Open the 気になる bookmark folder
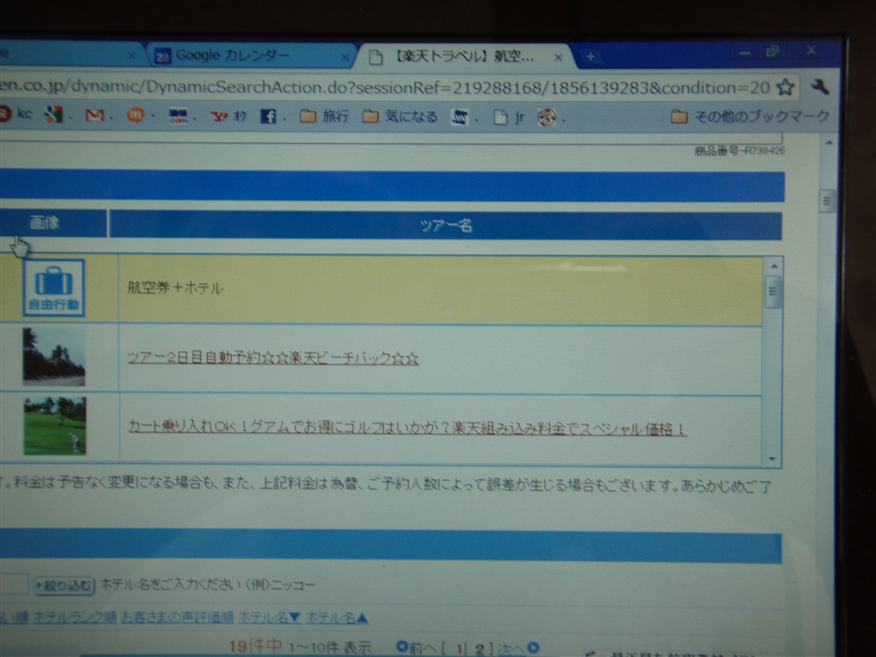The height and width of the screenshot is (657, 876). tap(400, 116)
